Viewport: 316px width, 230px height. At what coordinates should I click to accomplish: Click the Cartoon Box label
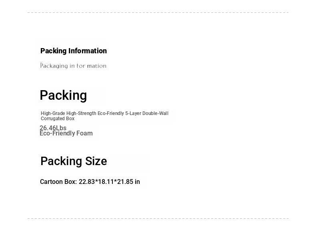tap(58, 182)
